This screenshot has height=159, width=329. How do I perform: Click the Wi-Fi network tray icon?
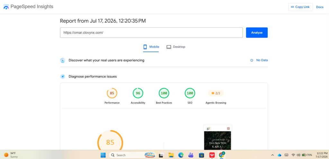[x=293, y=155]
